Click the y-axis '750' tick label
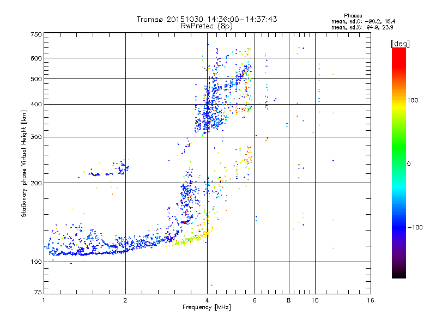Screen dimensions: 436x327 coord(37,34)
